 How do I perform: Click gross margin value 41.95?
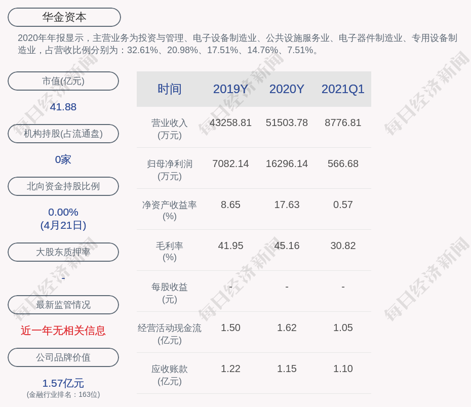(230, 246)
